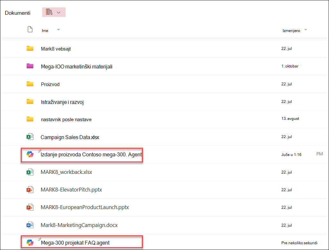Click date 13. avgust in Izmenjeno column
329x250 pixels.
pos(290,119)
